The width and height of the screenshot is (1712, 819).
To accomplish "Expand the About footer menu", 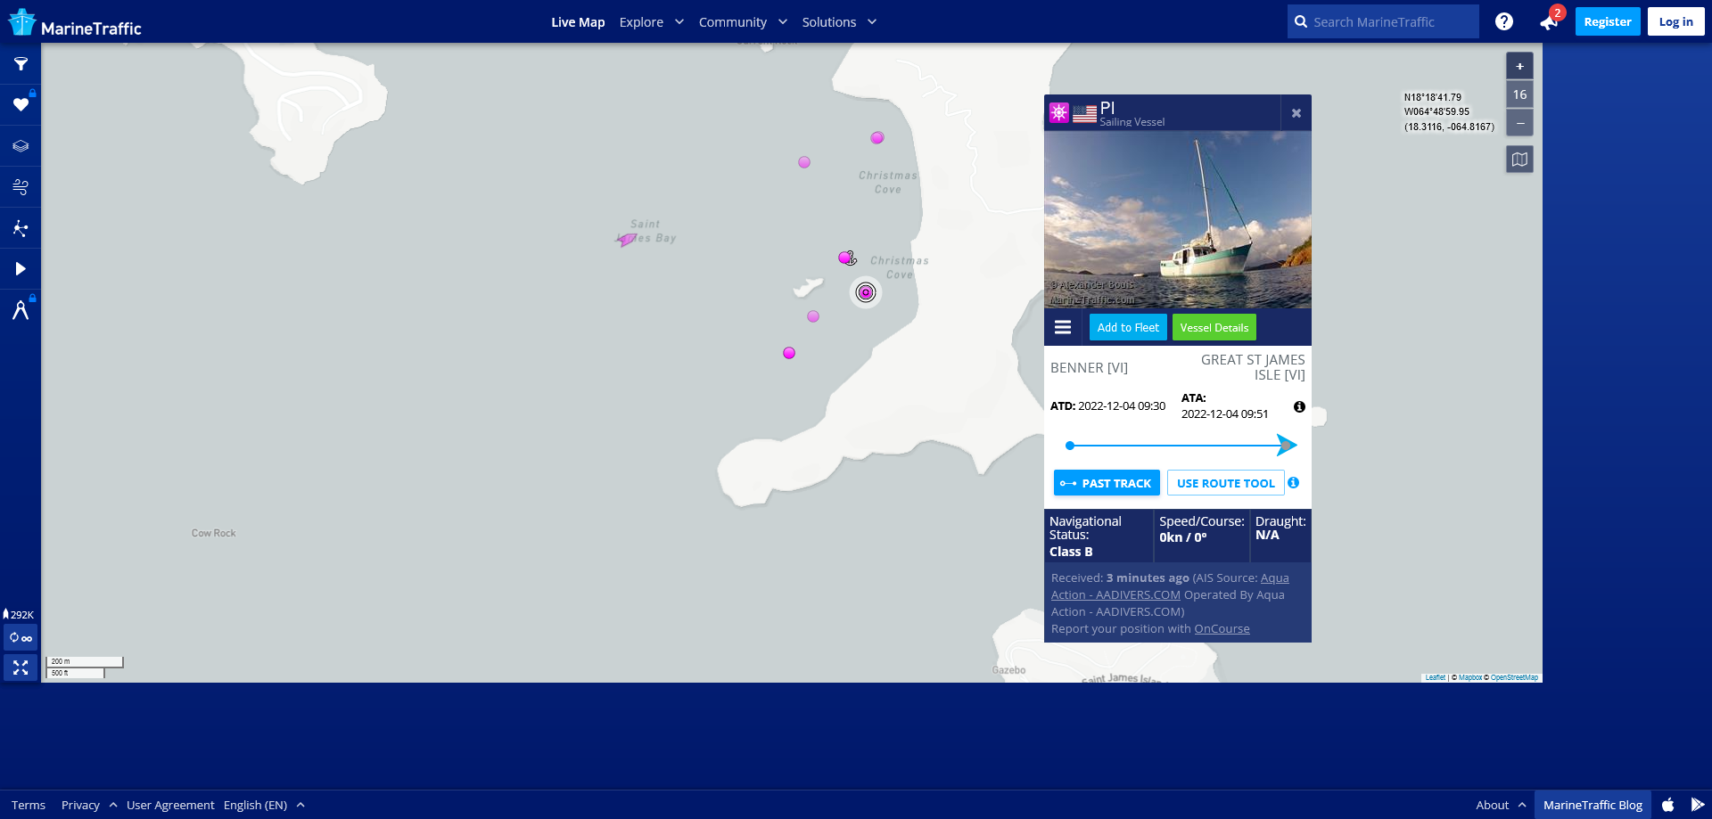I will 1501,805.
